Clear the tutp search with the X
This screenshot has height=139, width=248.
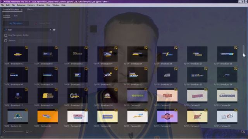click(x=50, y=30)
